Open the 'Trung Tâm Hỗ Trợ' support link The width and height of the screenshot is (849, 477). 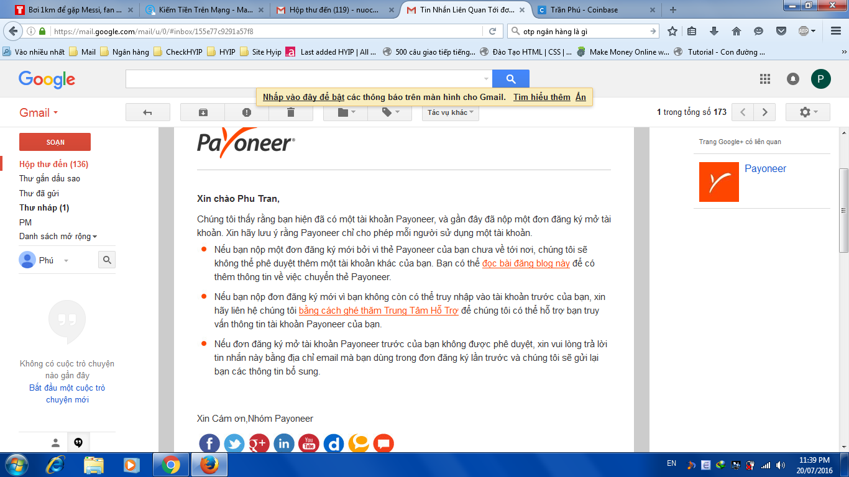tap(379, 311)
